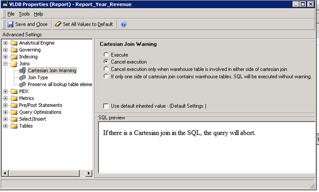Click the Preserve all lookup table gears icon
The width and height of the screenshot is (319, 192).
(23, 84)
